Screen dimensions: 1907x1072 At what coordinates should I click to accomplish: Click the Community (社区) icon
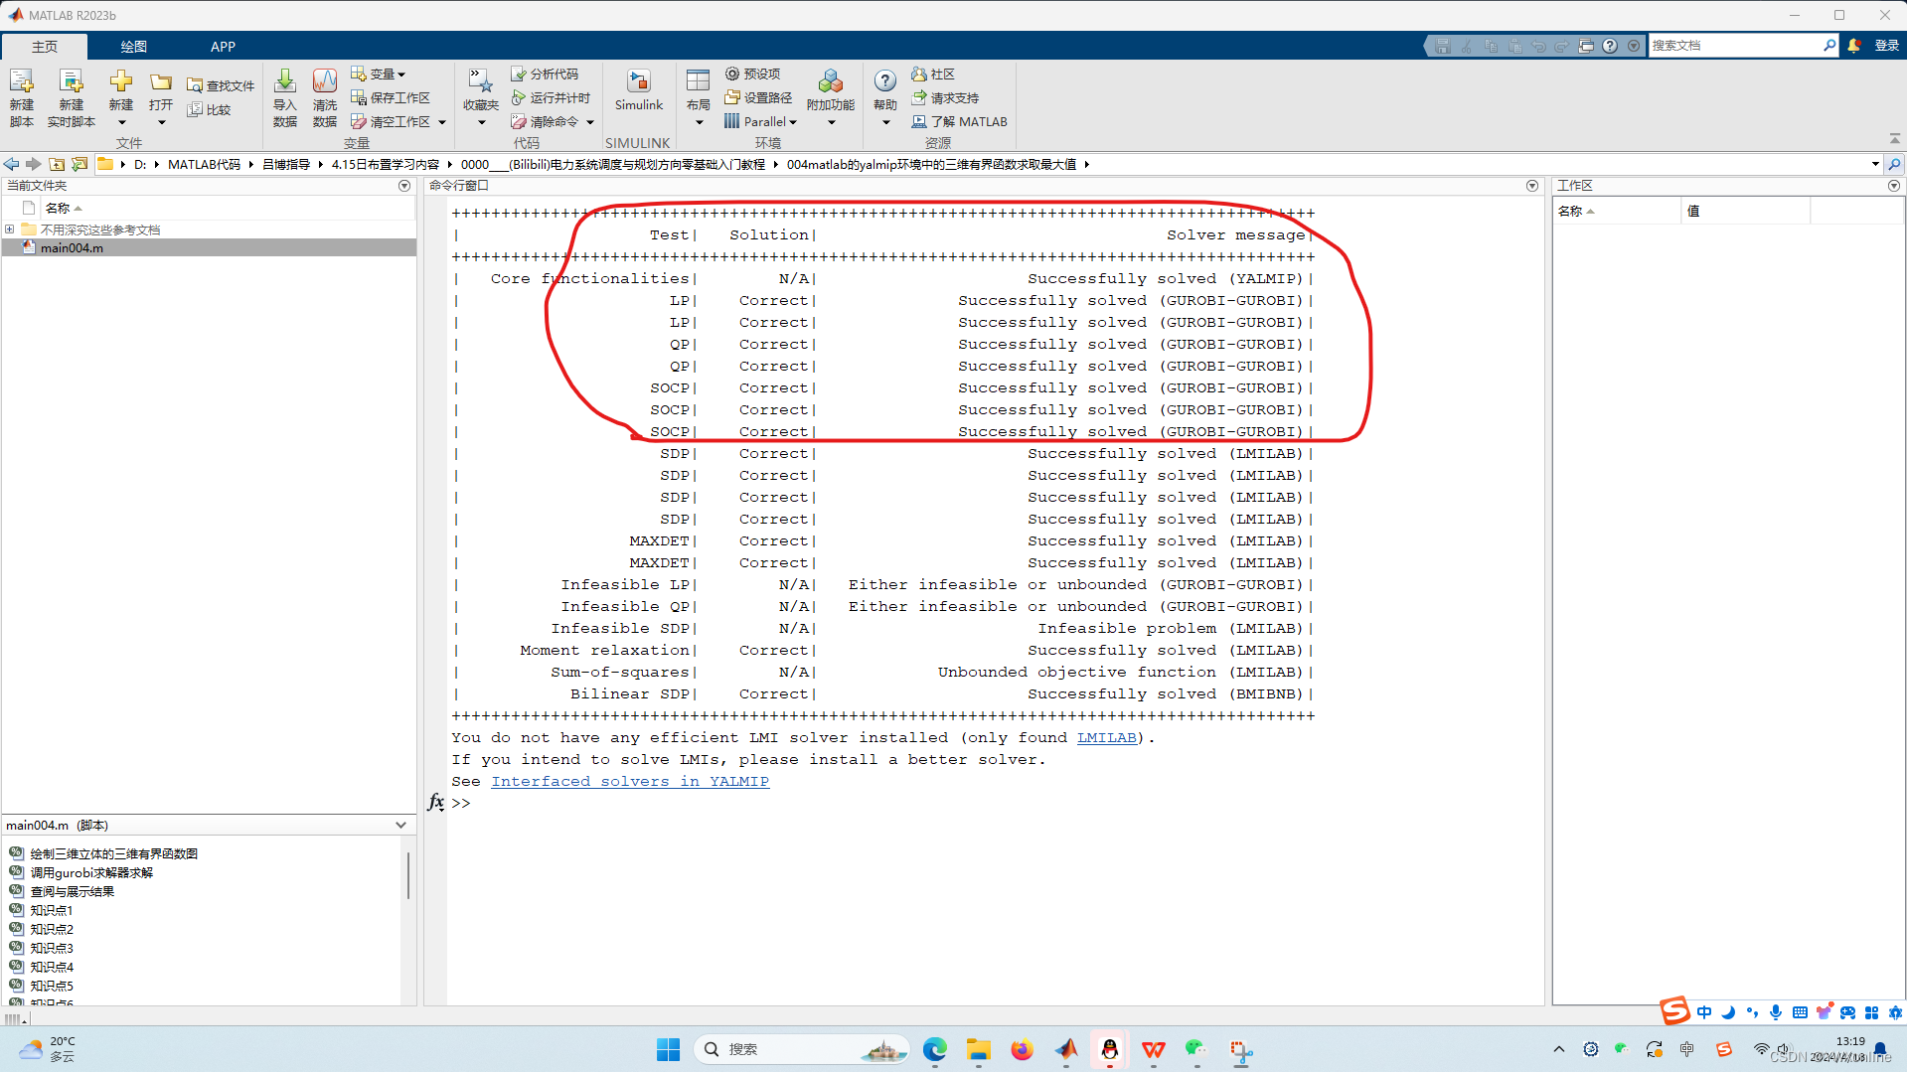click(x=934, y=74)
